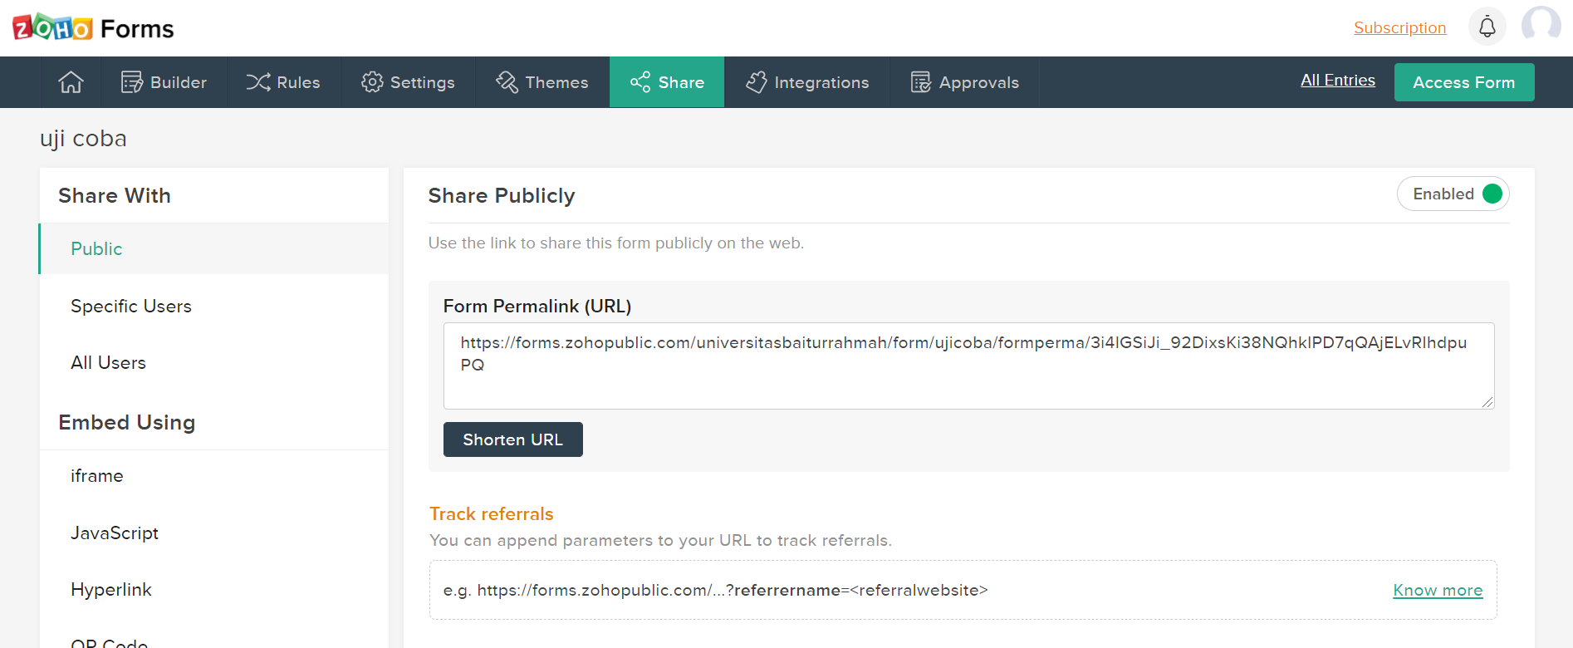
Task: Open the user profile avatar
Action: 1541,25
